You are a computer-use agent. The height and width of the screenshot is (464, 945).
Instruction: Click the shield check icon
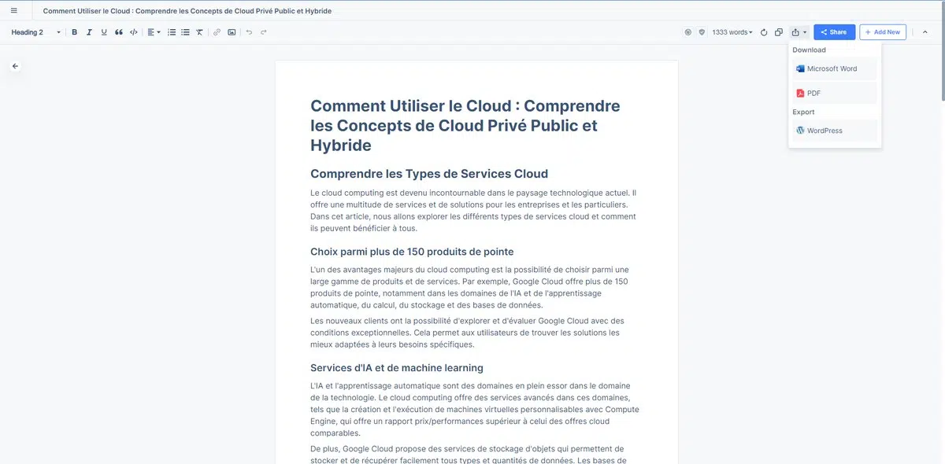click(x=702, y=32)
